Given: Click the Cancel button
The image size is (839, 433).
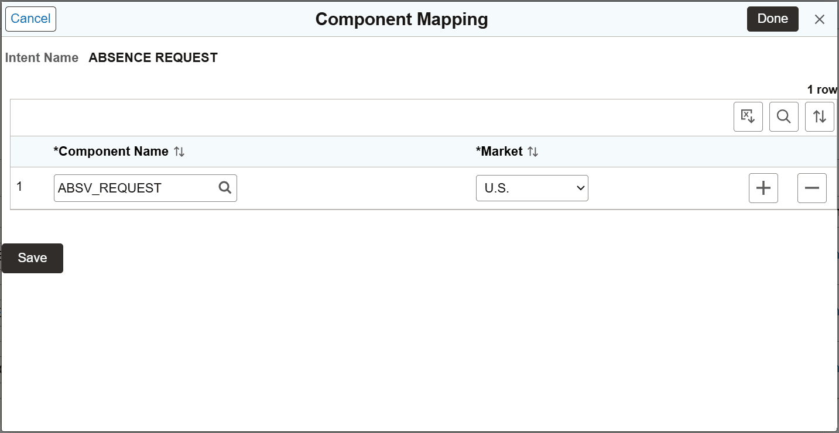Looking at the screenshot, I should point(30,19).
